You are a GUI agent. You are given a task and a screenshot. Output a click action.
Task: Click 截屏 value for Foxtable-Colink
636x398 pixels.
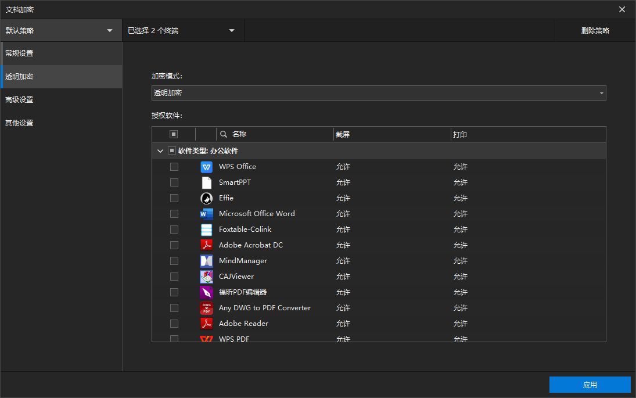343,230
